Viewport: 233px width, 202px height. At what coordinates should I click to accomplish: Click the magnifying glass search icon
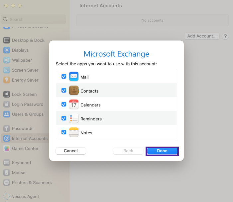[x=5, y=19]
